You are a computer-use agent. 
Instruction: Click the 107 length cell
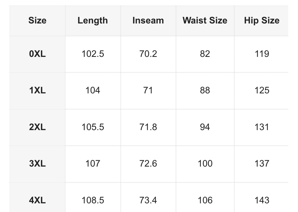(93, 164)
